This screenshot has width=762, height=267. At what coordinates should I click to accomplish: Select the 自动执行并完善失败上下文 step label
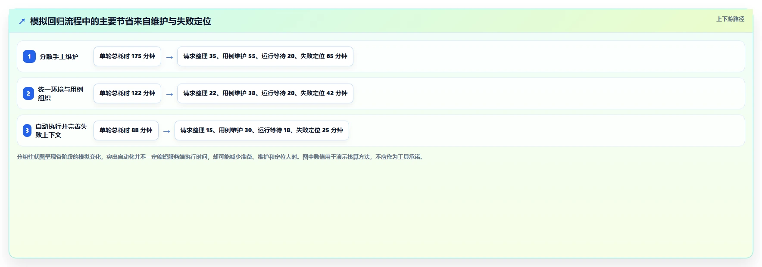(x=61, y=130)
